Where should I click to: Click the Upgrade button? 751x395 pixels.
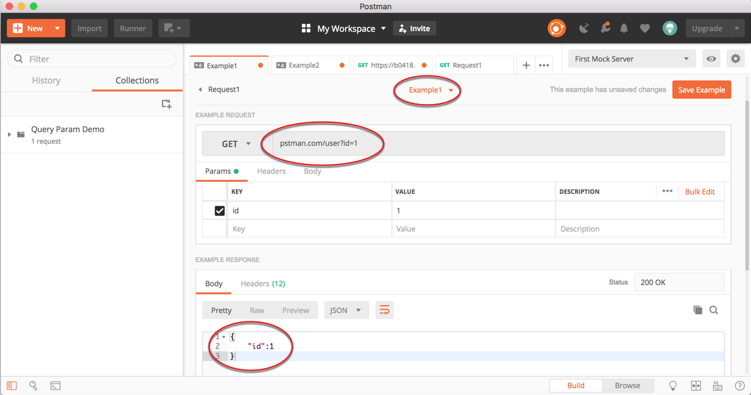[707, 29]
